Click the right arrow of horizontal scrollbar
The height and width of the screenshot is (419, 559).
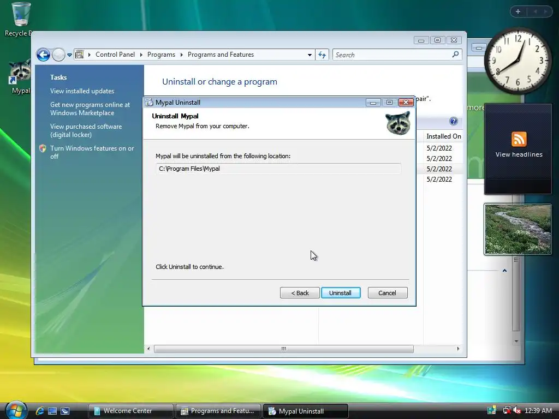(x=458, y=349)
